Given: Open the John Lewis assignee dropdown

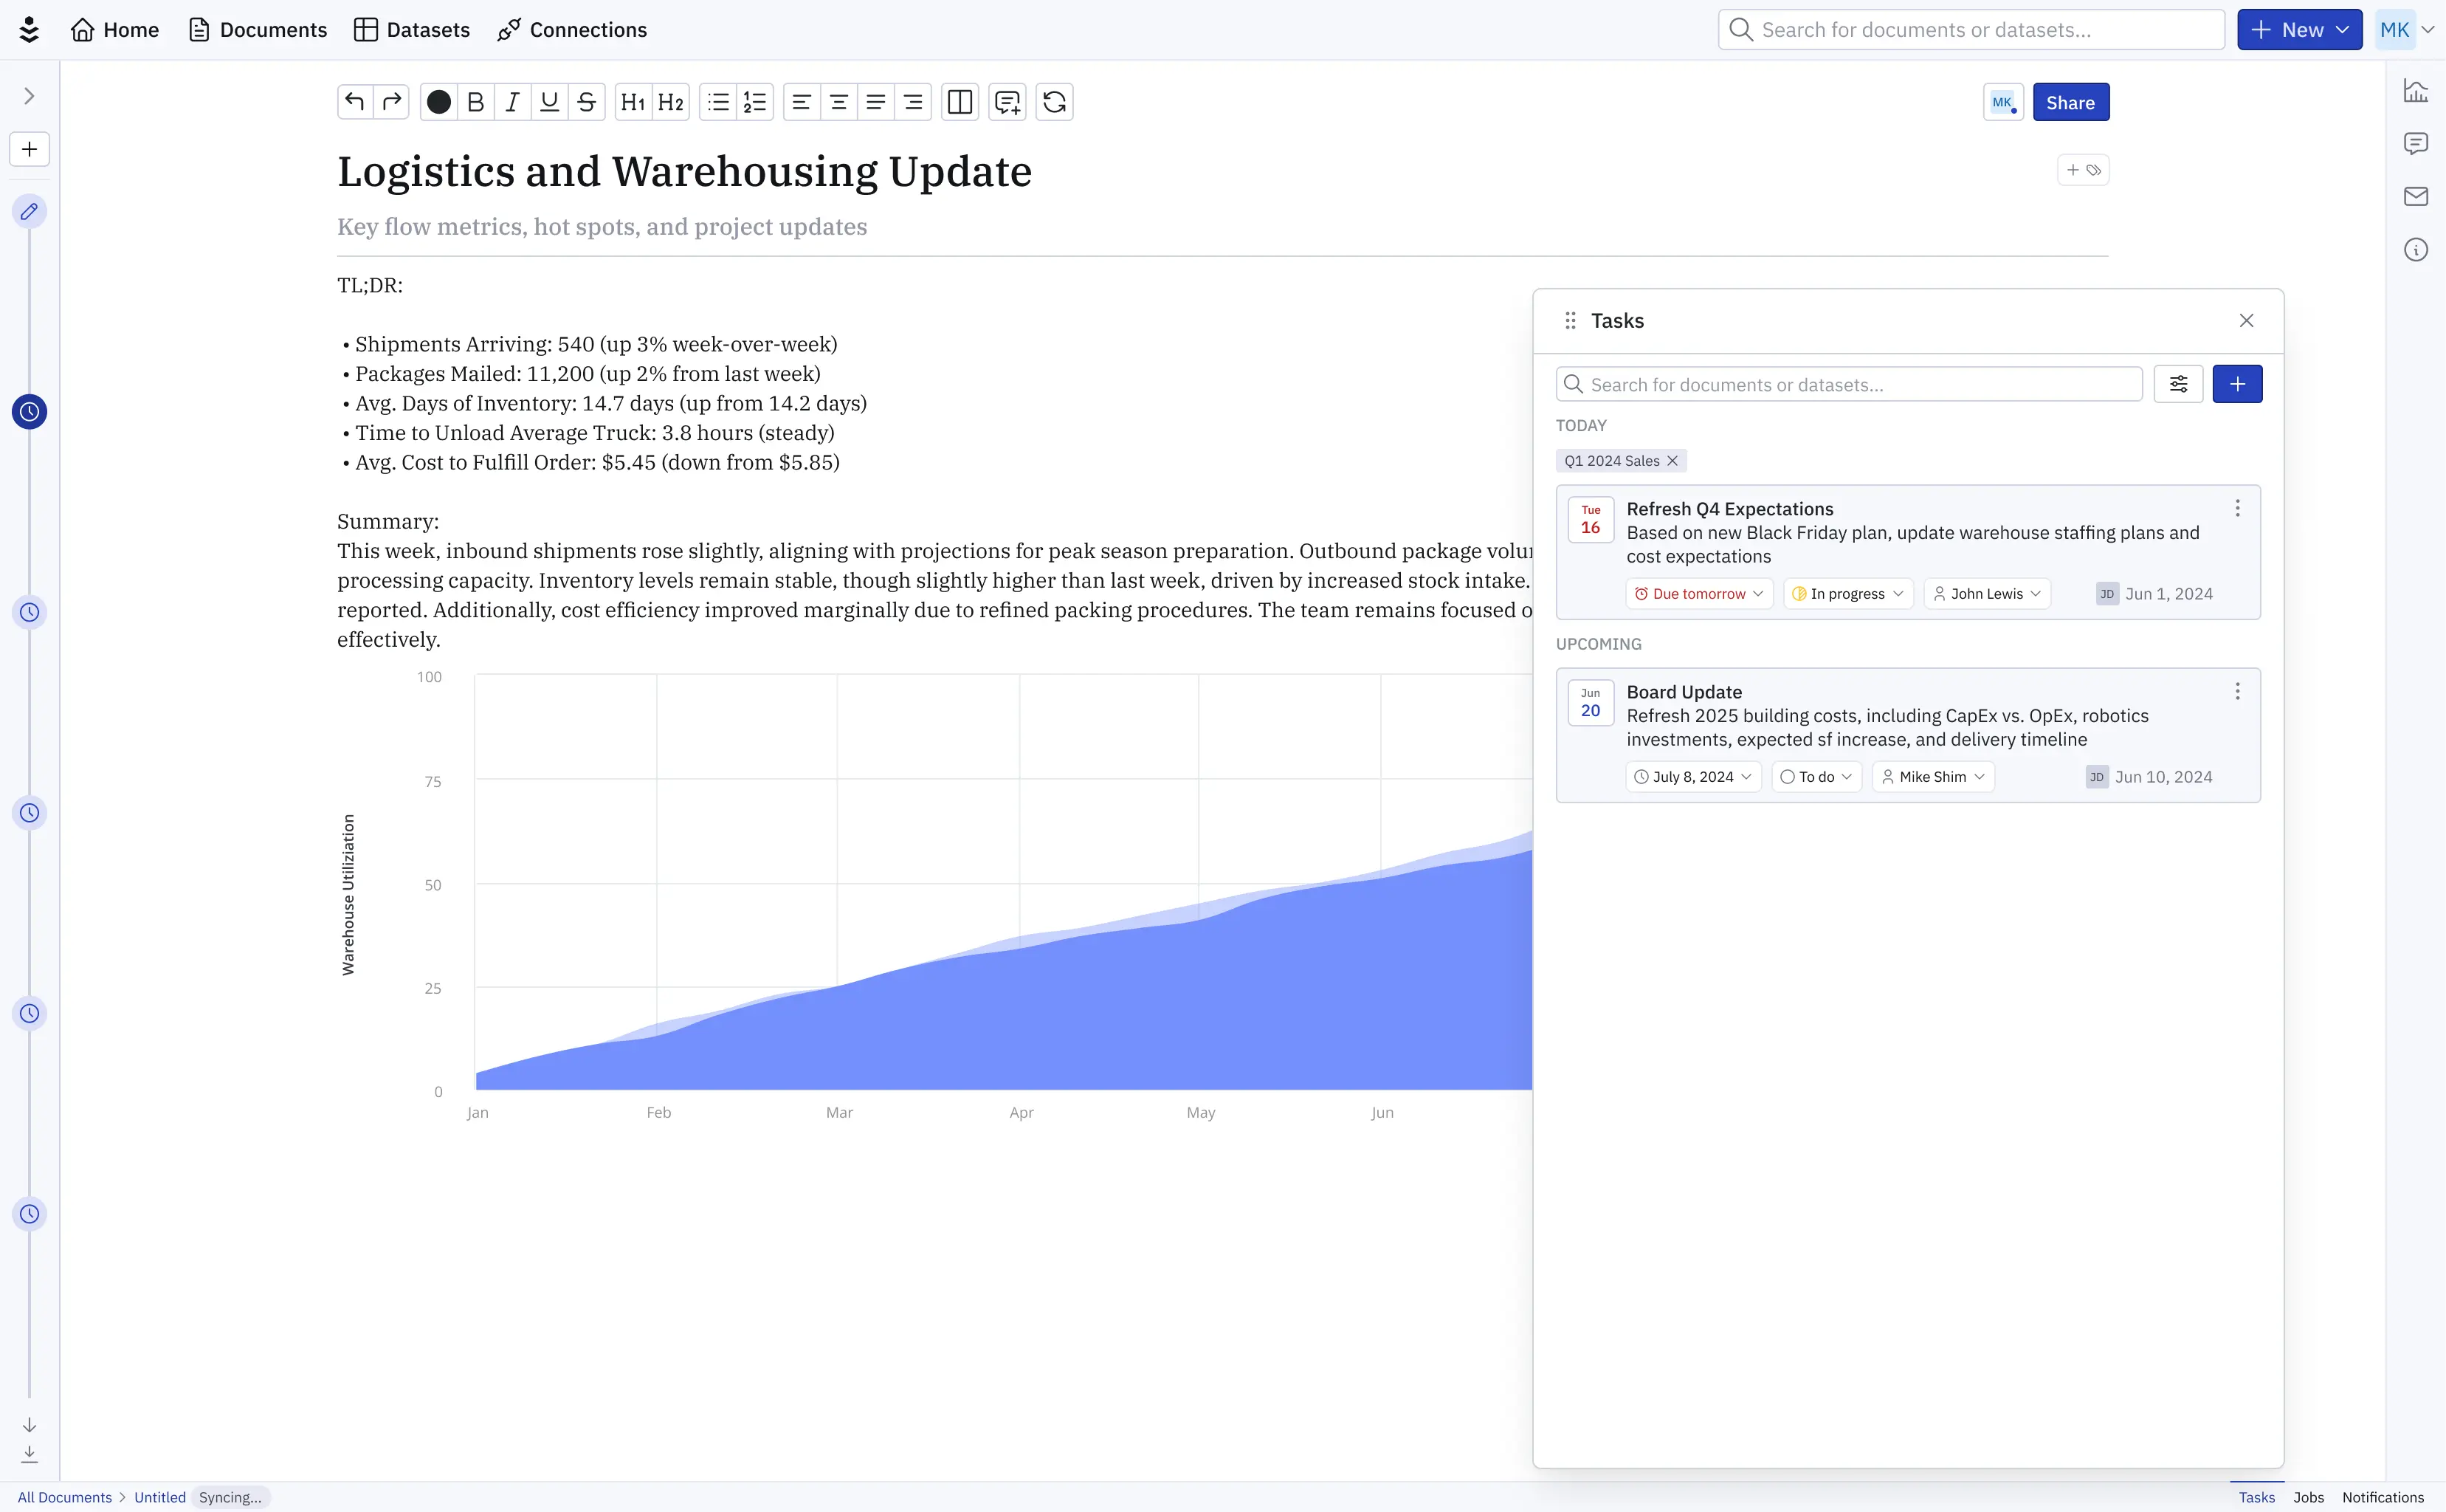Looking at the screenshot, I should [x=1985, y=593].
